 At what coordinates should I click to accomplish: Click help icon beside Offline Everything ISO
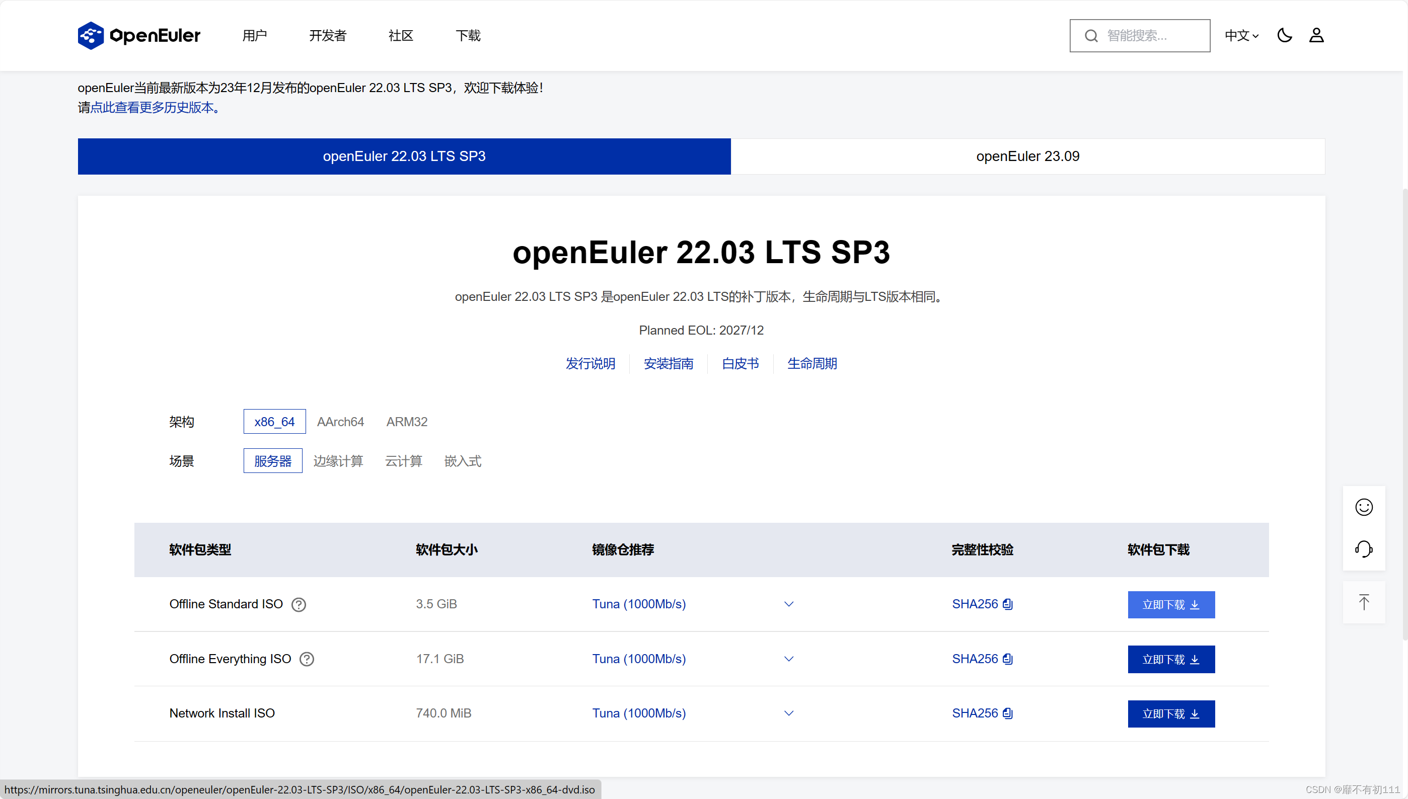[x=307, y=659]
